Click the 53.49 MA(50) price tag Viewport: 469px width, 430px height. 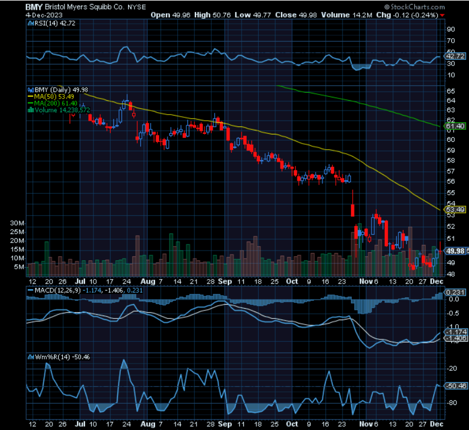[455, 210]
